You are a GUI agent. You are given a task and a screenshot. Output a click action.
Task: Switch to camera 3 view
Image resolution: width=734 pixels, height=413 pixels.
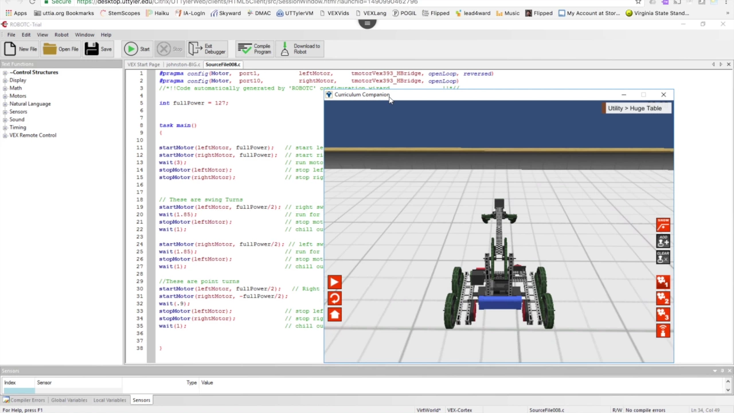click(x=663, y=314)
